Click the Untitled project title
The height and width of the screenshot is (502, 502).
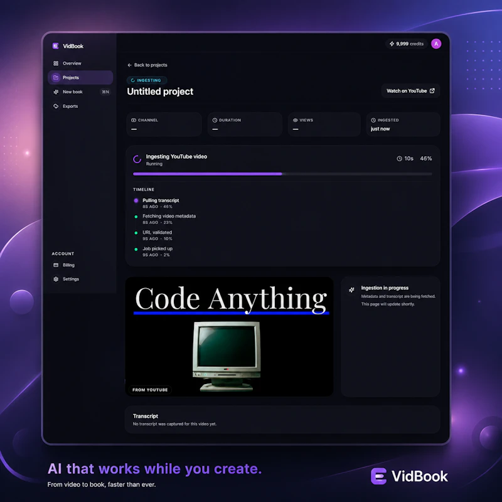coord(160,92)
